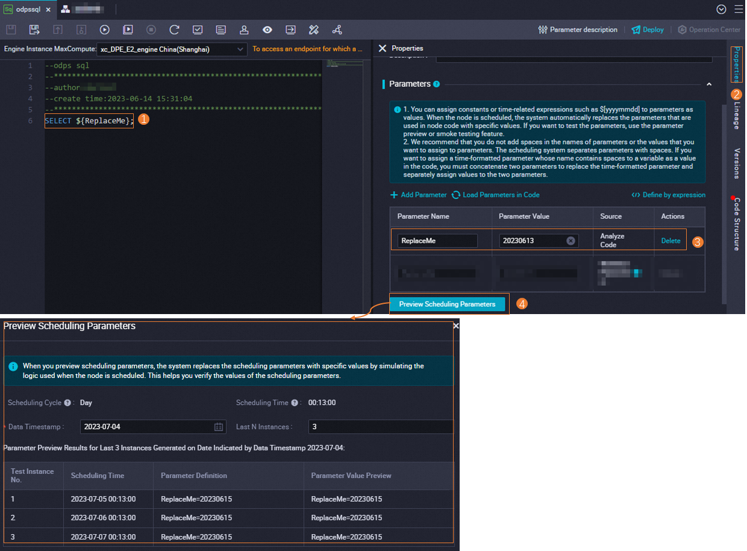Viewport: 747px width, 551px height.
Task: Open the Data Timestamp calendar icon
Action: [x=219, y=427]
